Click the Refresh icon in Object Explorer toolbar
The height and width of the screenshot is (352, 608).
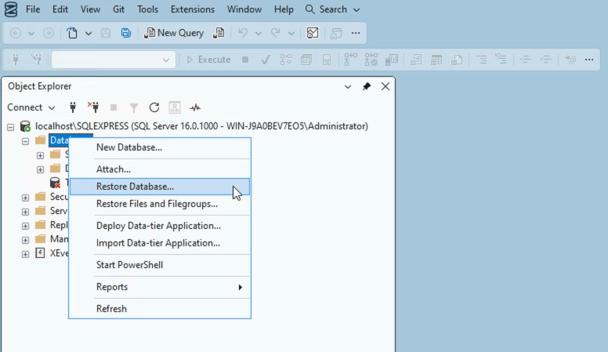(154, 107)
